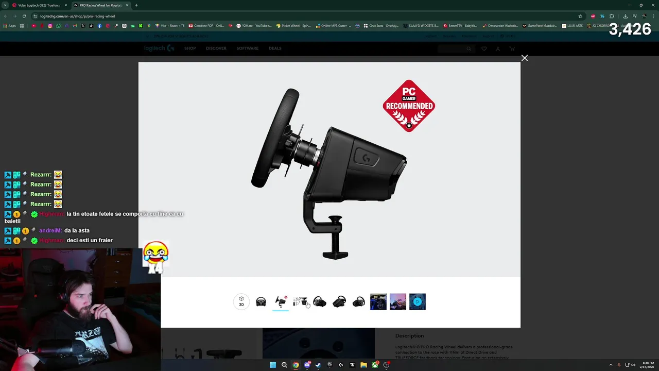Open SHOP menu in site header
Image resolution: width=659 pixels, height=371 pixels.
tap(190, 48)
